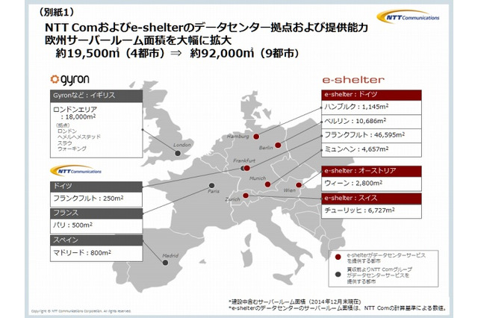Click the '欧州サーバールーム面積を大幅に拡大' heading
The width and height of the screenshot is (478, 318).
tap(138, 40)
